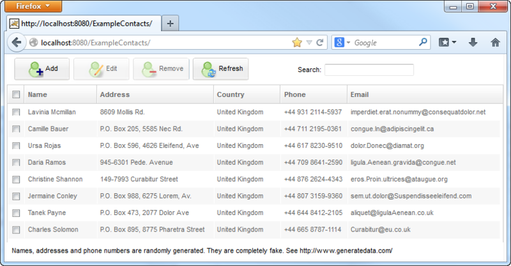Click email sem.ut.dolor@Suspendisseeleifend.com
Image resolution: width=511 pixels, height=266 pixels.
click(x=411, y=196)
